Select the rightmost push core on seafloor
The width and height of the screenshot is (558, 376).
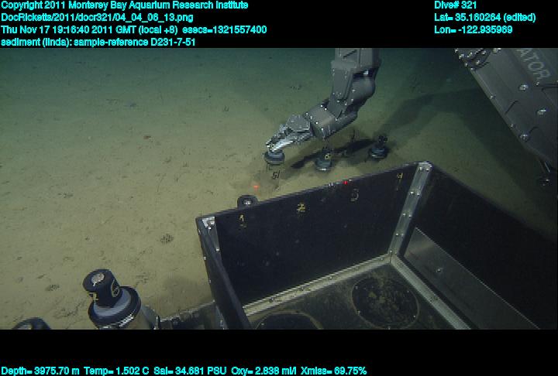(378, 147)
